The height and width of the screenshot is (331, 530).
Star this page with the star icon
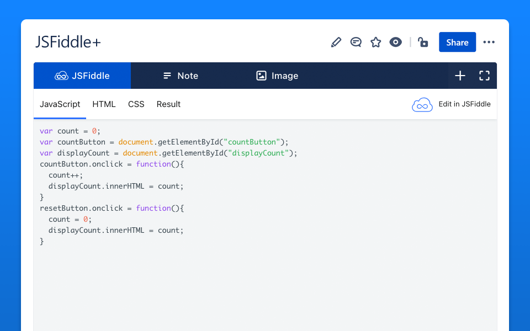click(x=375, y=42)
